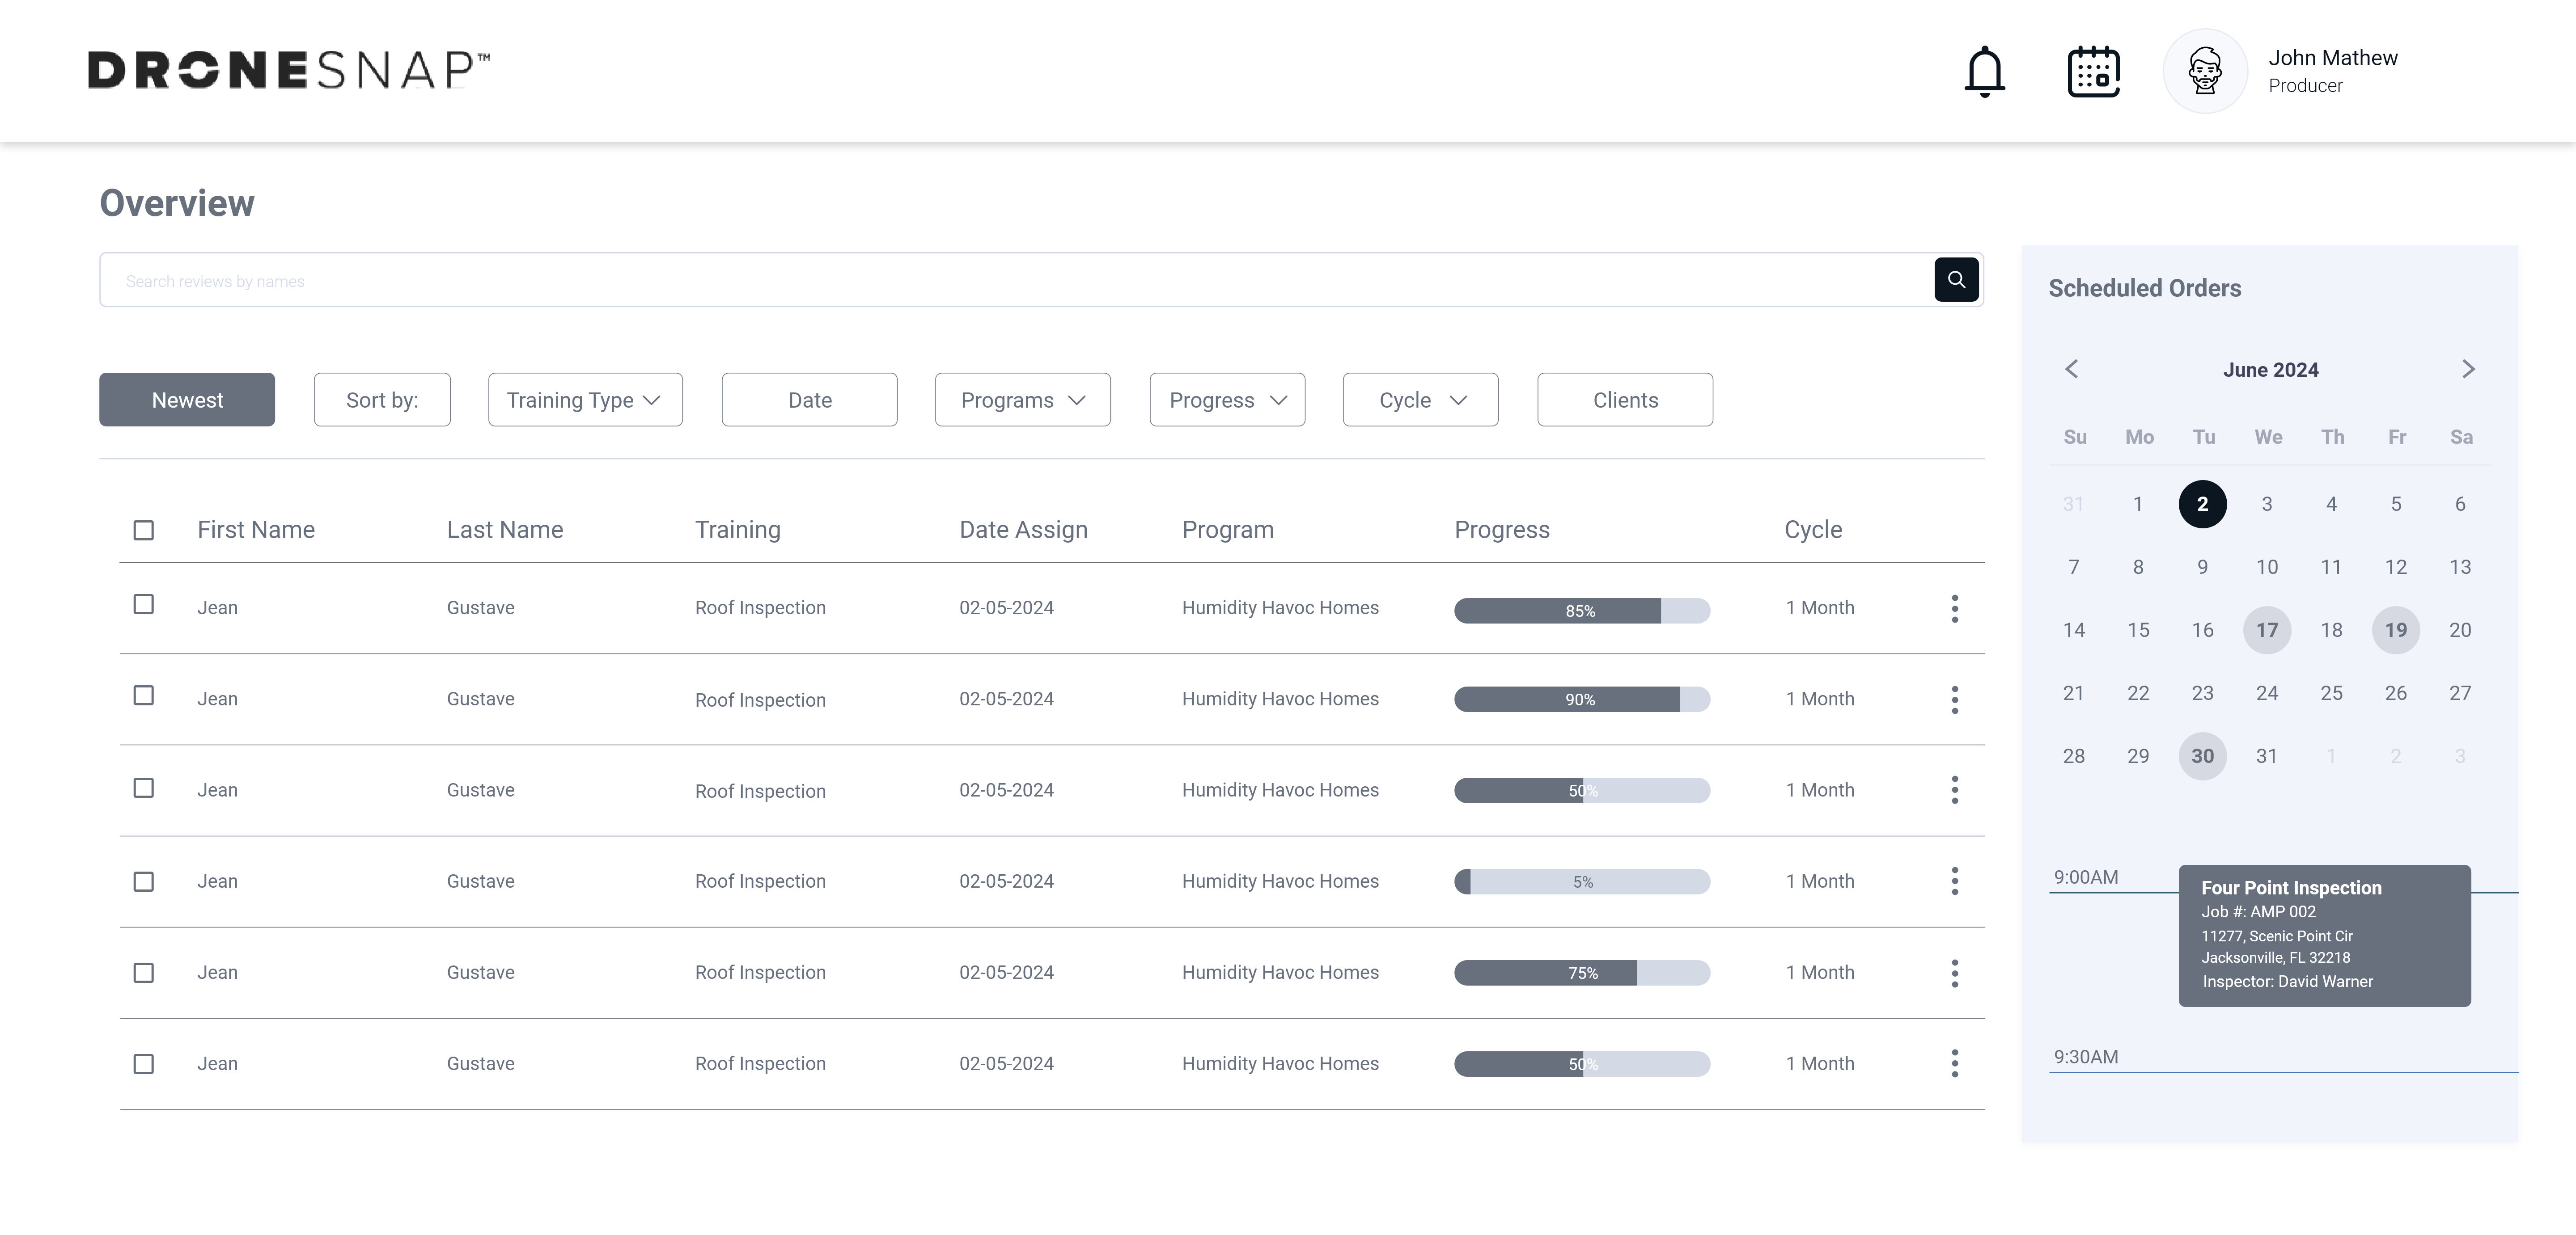Open row menu for 90% progress row
This screenshot has height=1235, width=2576.
pyautogui.click(x=1954, y=700)
